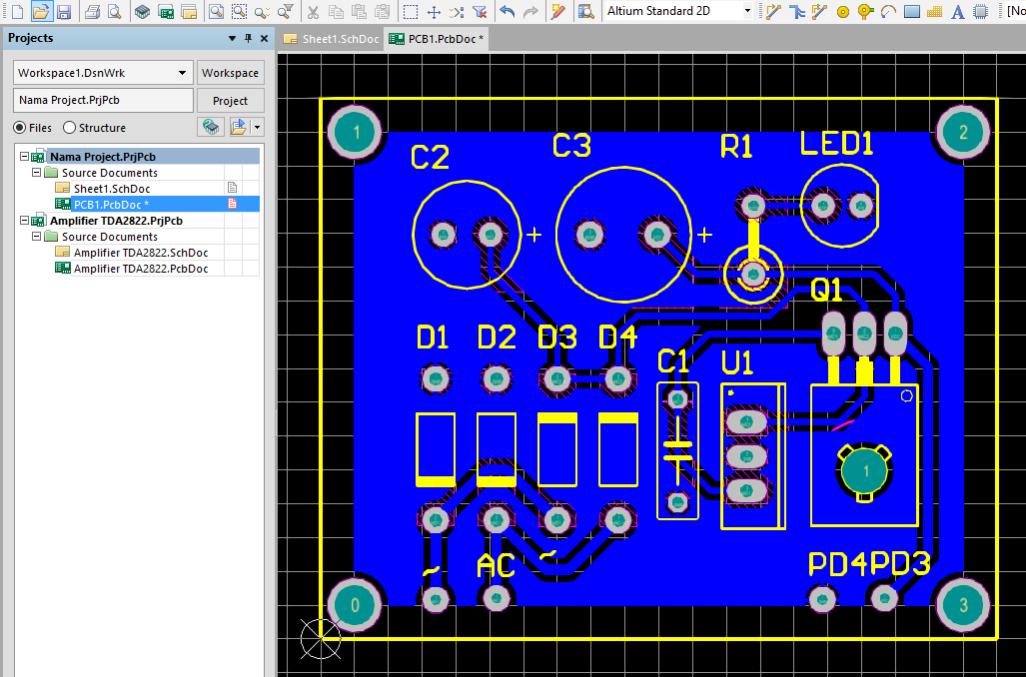This screenshot has width=1026, height=677.
Task: Click the Clear Filter funnel icon
Action: [480, 12]
